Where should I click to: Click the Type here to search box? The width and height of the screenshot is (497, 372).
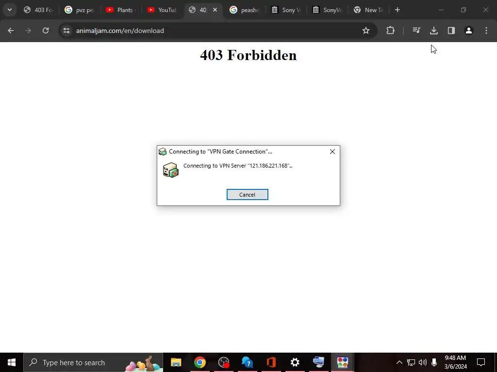point(93,362)
